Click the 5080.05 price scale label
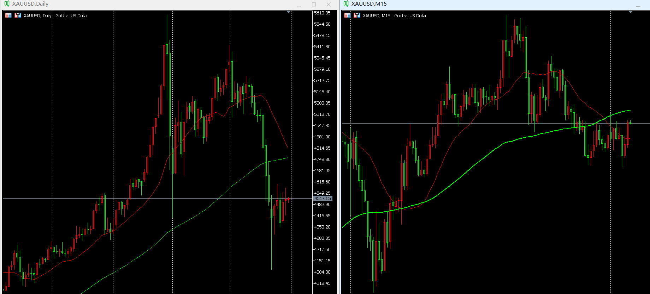The image size is (650, 294). click(322, 103)
